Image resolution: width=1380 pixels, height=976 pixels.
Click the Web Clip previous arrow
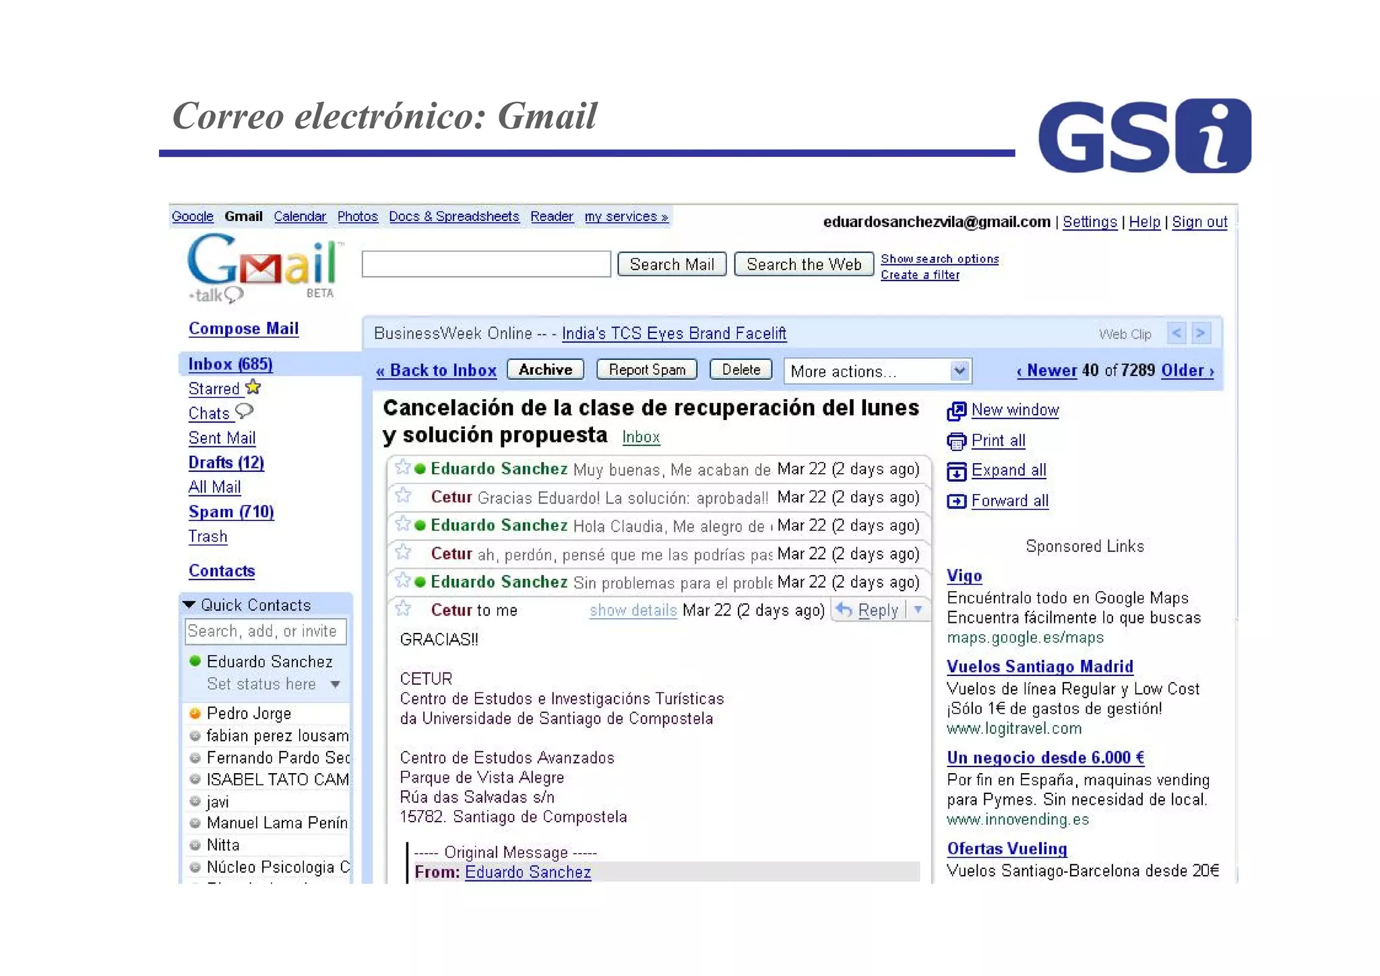pyautogui.click(x=1177, y=333)
